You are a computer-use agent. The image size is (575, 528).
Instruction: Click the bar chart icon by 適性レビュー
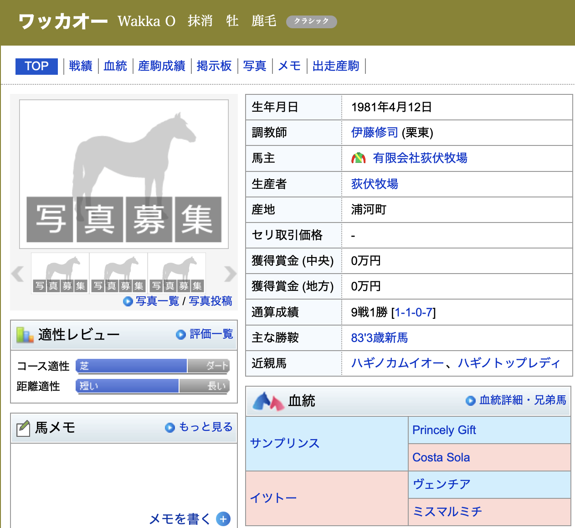pyautogui.click(x=25, y=335)
